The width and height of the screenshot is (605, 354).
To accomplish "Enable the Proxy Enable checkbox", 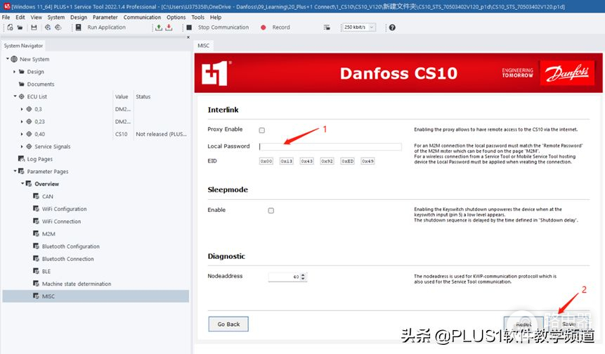I will click(262, 130).
